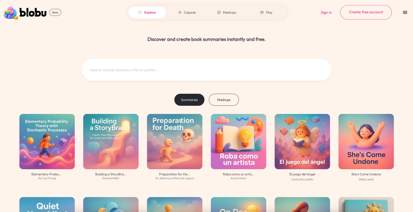Click the Beta badge next to logo
This screenshot has width=413, height=212.
pyautogui.click(x=55, y=12)
